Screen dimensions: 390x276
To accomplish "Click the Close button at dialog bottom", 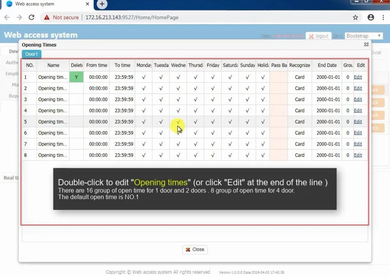I will click(195, 249).
